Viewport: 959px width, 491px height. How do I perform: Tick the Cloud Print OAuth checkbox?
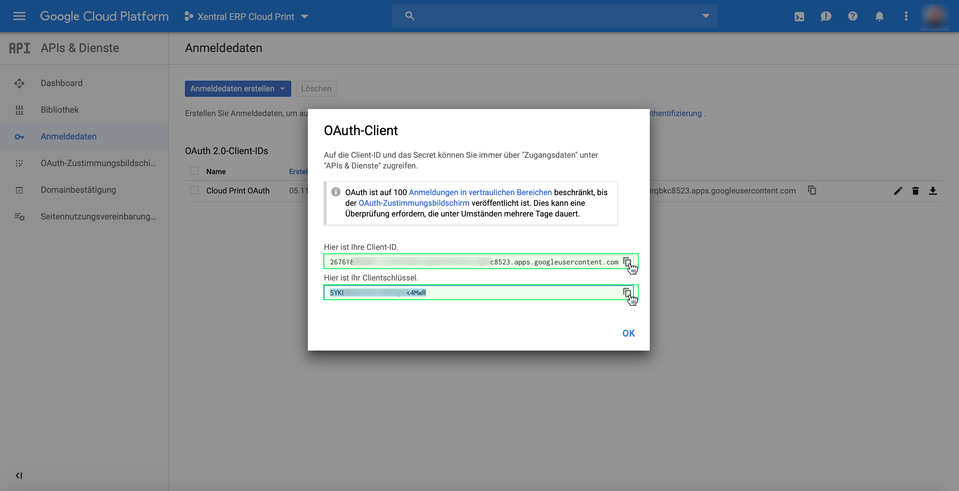point(194,190)
